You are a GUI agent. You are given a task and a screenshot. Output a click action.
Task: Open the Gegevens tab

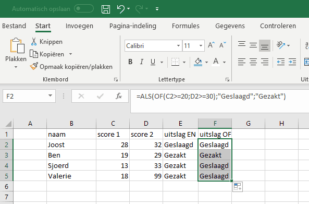[230, 26]
